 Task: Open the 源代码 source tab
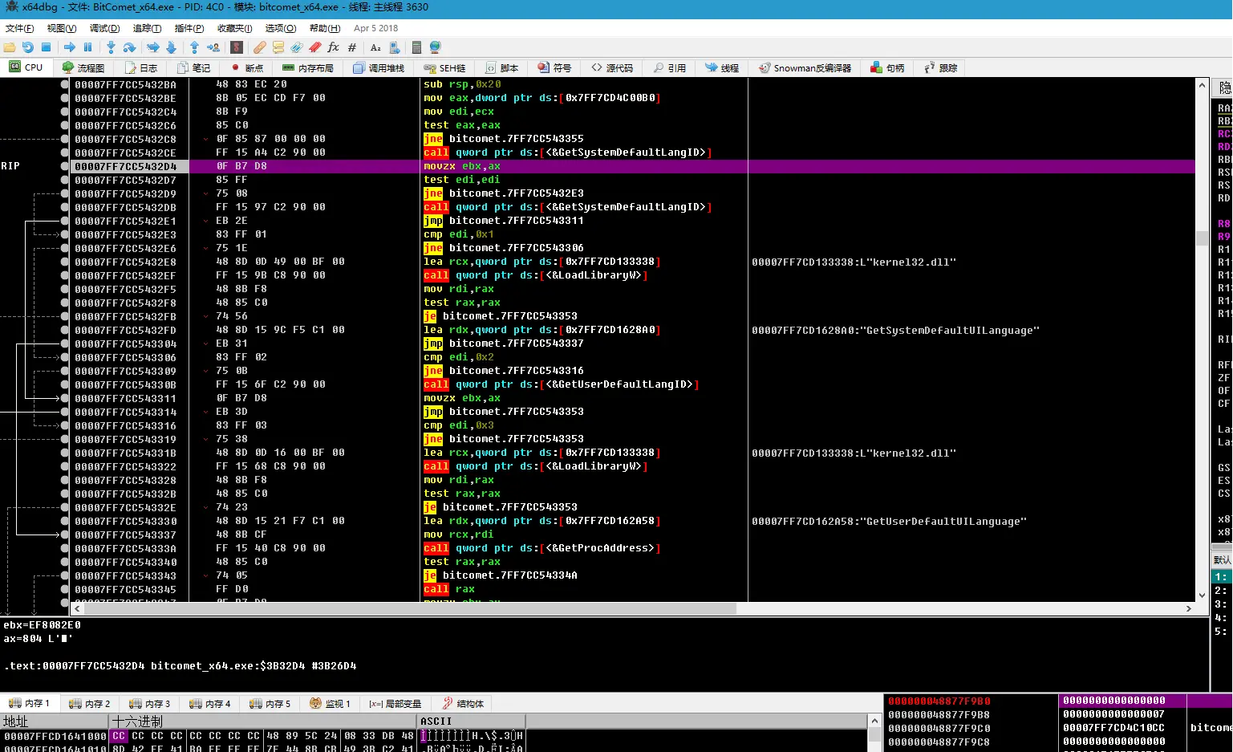click(x=612, y=67)
